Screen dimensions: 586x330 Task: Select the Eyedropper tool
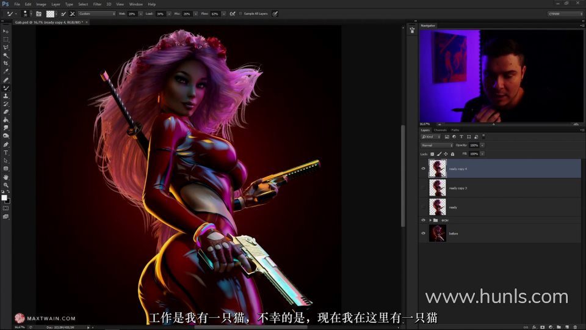pyautogui.click(x=5, y=71)
